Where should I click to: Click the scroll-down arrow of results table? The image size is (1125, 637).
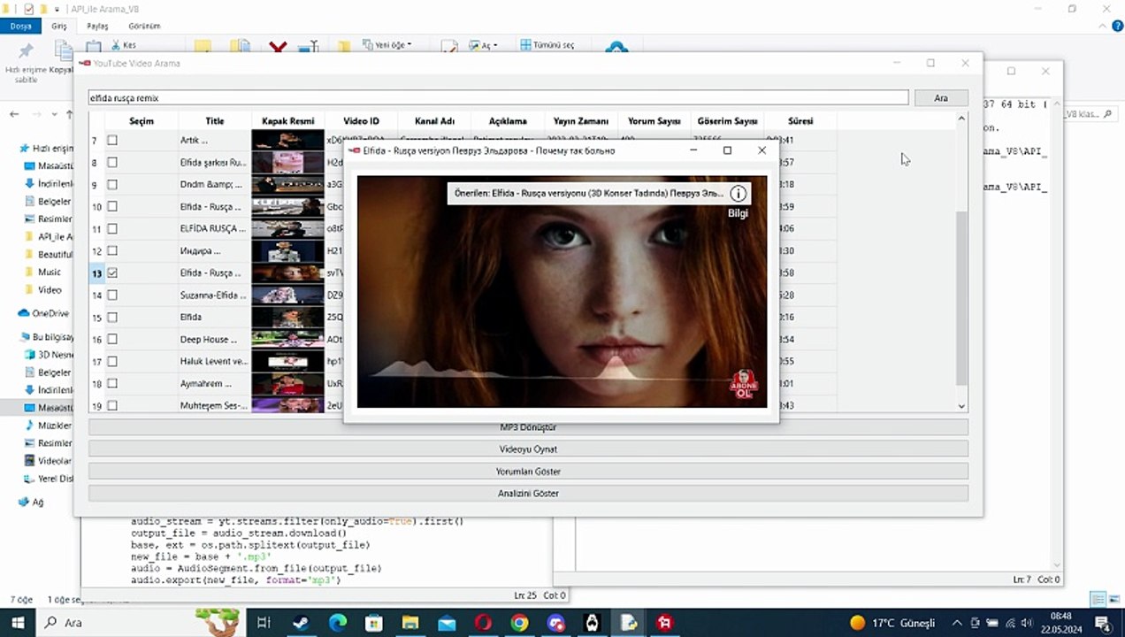[961, 406]
